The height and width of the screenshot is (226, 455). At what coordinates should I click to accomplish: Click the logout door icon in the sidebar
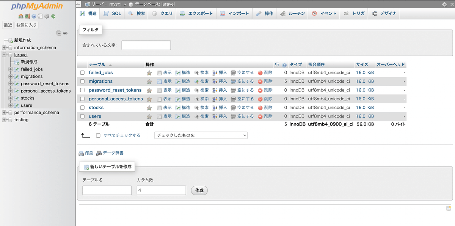click(x=27, y=16)
